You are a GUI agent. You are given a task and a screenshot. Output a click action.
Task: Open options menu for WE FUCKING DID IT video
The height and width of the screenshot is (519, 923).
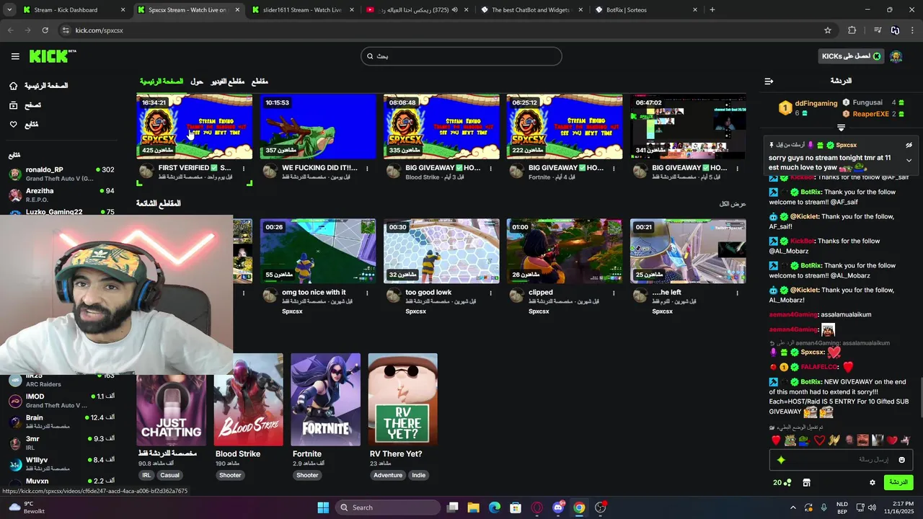pyautogui.click(x=367, y=169)
